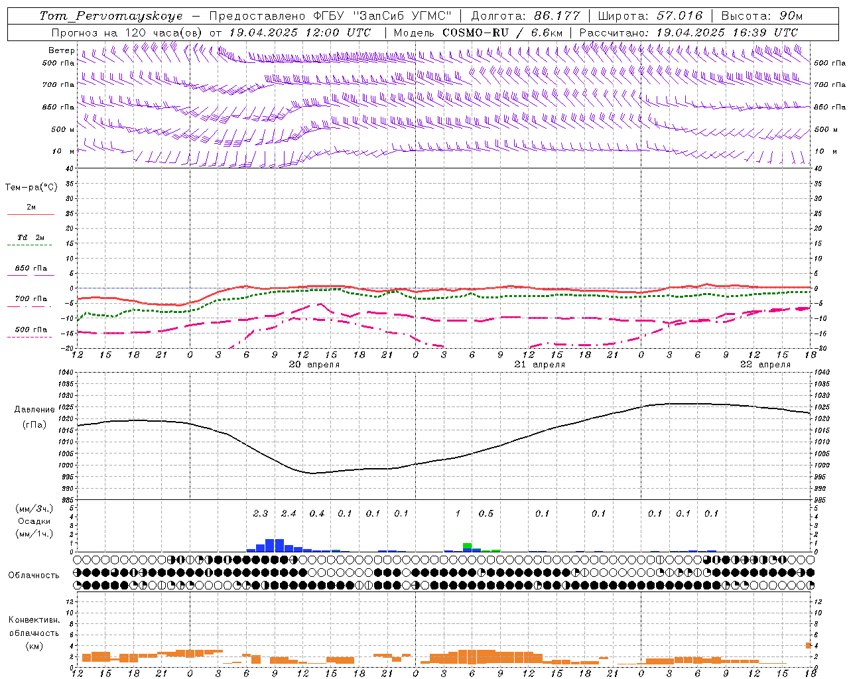Click the Осадки panel label
The height and width of the screenshot is (679, 849).
(x=34, y=521)
